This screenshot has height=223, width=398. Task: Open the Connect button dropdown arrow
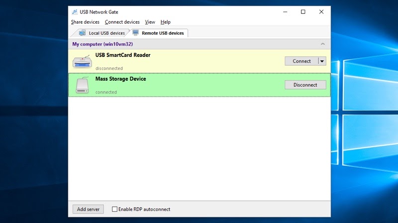(322, 61)
